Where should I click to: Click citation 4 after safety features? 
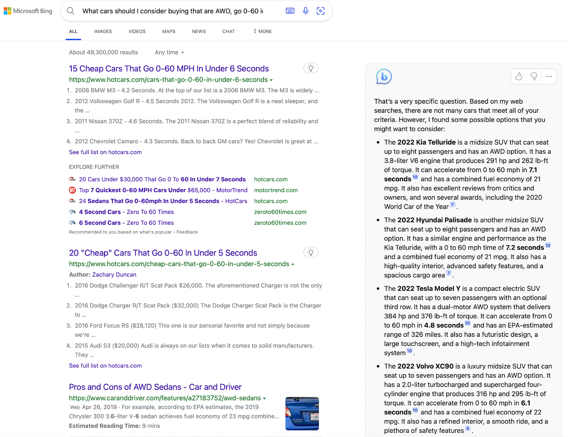[x=468, y=428]
